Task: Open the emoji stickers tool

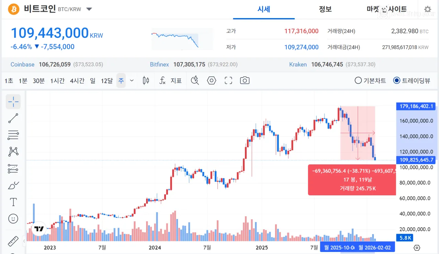Action: click(x=13, y=219)
